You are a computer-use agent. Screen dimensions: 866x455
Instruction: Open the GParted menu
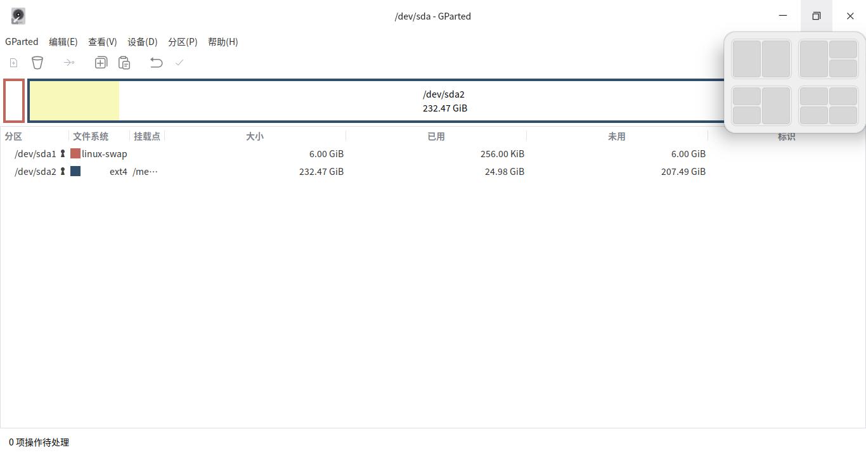pyautogui.click(x=22, y=42)
